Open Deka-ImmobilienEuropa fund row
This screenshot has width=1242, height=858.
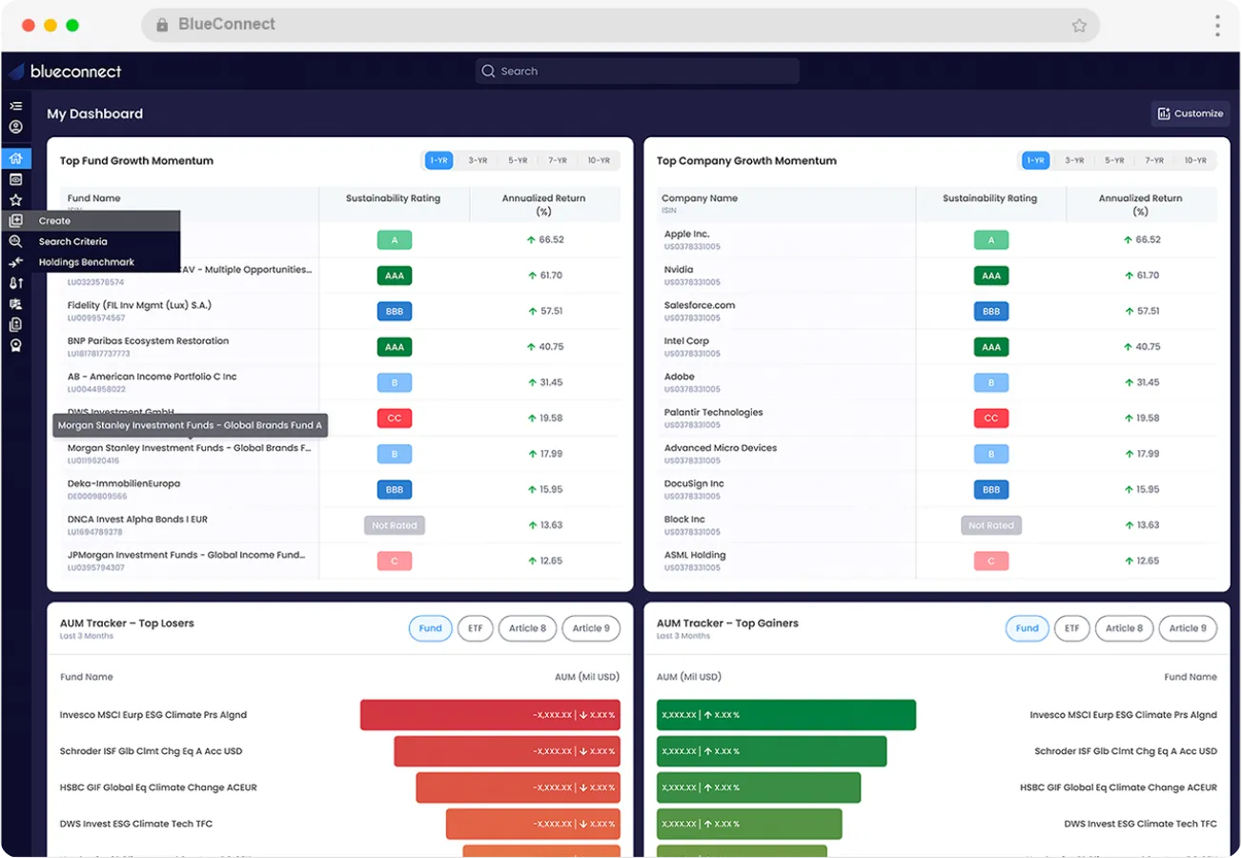[x=340, y=489]
